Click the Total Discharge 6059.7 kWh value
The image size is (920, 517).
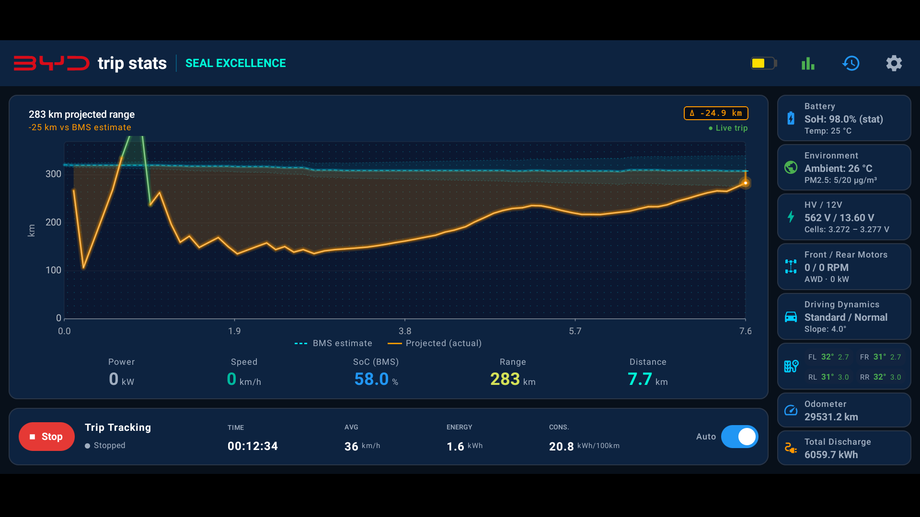[x=831, y=455]
